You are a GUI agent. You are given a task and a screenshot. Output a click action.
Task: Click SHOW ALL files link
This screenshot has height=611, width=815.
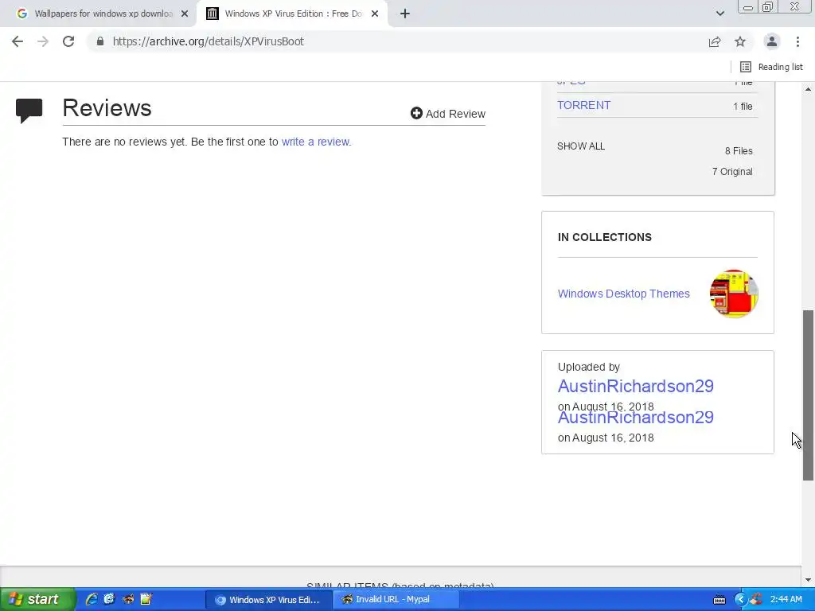click(x=581, y=146)
